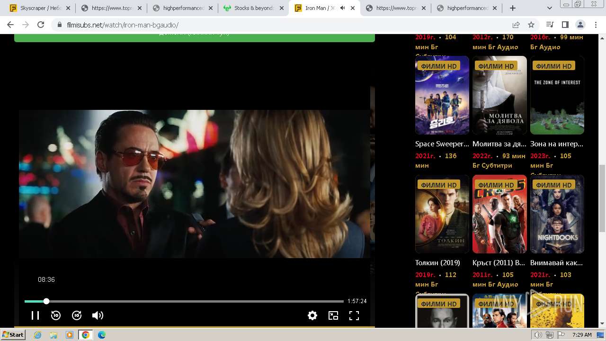Open a new browser tab
This screenshot has height=341, width=606.
(x=513, y=8)
